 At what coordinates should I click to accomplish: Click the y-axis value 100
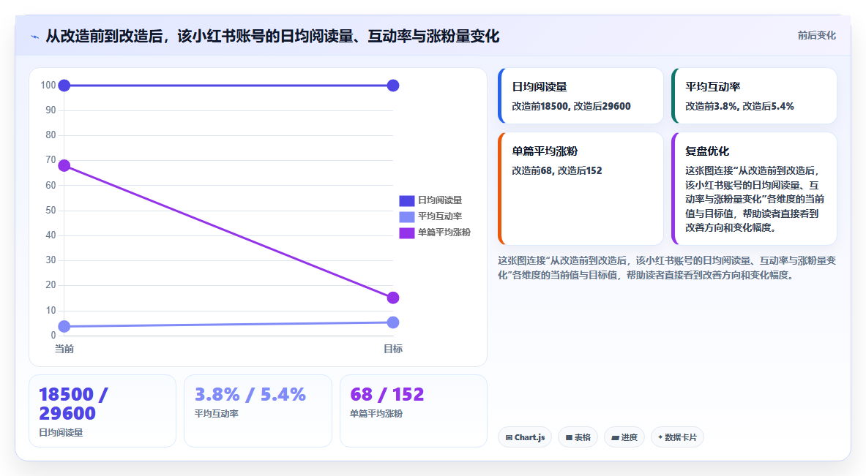click(48, 86)
